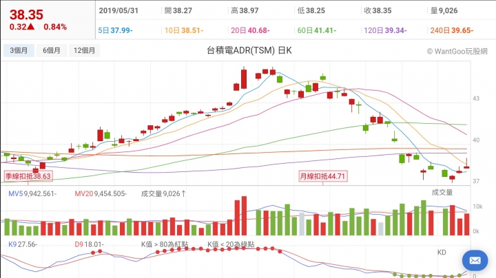This screenshot has height=278, width=496.
Task: Click the 240日 39.65 moving average
Action: [x=452, y=30]
